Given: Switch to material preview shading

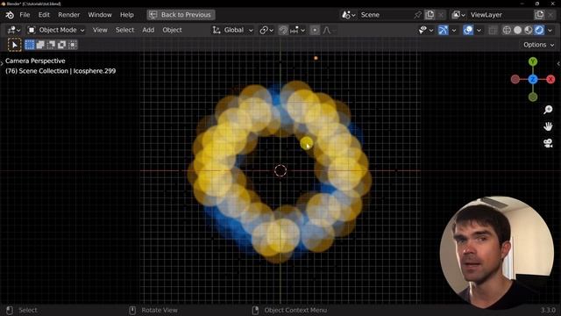Looking at the screenshot, I should [x=528, y=30].
